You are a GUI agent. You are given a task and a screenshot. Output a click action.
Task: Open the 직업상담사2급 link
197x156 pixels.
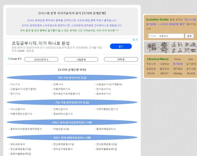click(x=61, y=129)
